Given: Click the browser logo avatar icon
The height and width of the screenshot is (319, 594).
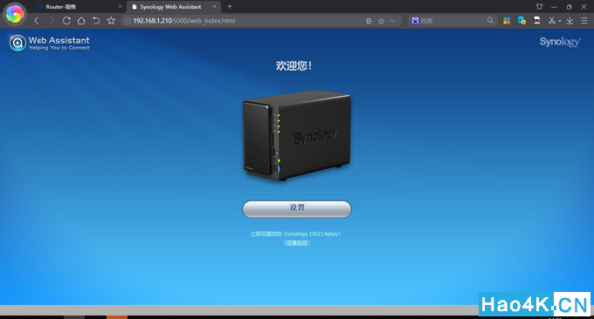Looking at the screenshot, I should pyautogui.click(x=15, y=14).
